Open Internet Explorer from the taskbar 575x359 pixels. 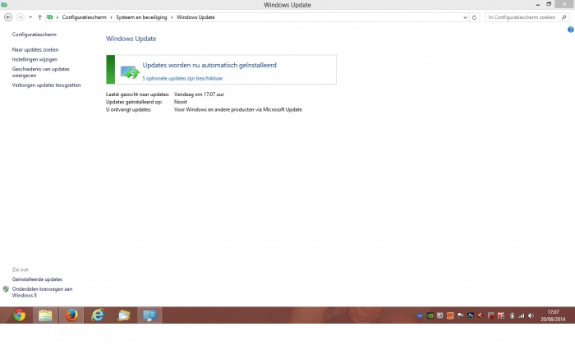point(98,315)
